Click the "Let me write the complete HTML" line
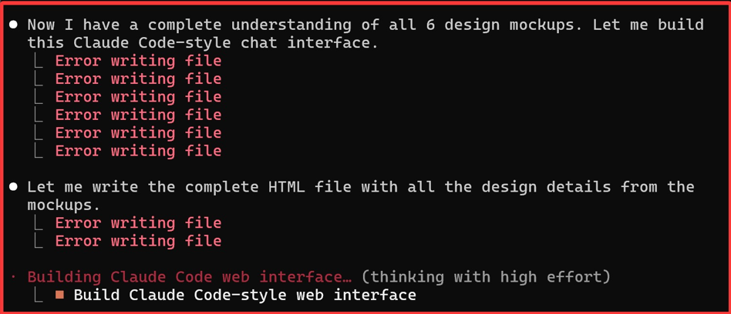 (361, 187)
